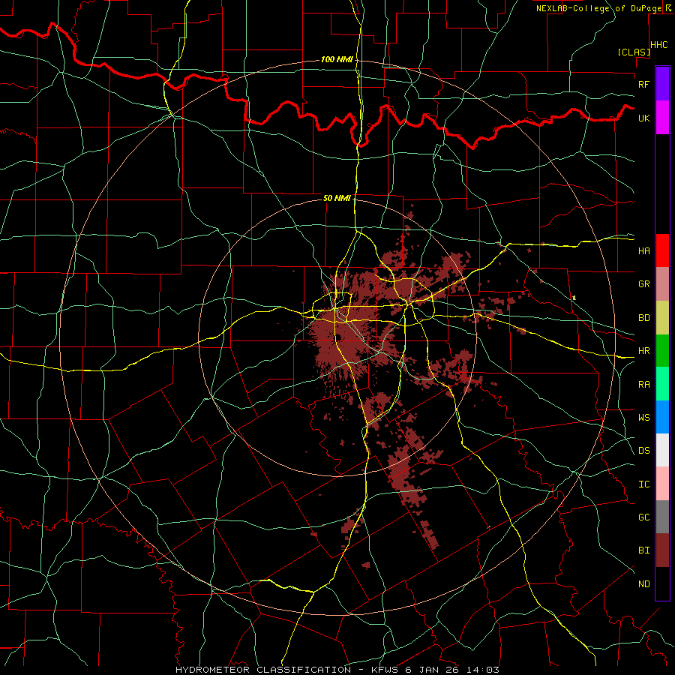Click the 100 NMI range ring label
Viewport: 675px width, 675px height.
pos(337,59)
